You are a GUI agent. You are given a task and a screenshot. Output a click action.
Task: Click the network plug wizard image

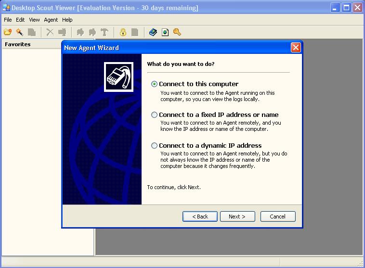click(x=118, y=77)
